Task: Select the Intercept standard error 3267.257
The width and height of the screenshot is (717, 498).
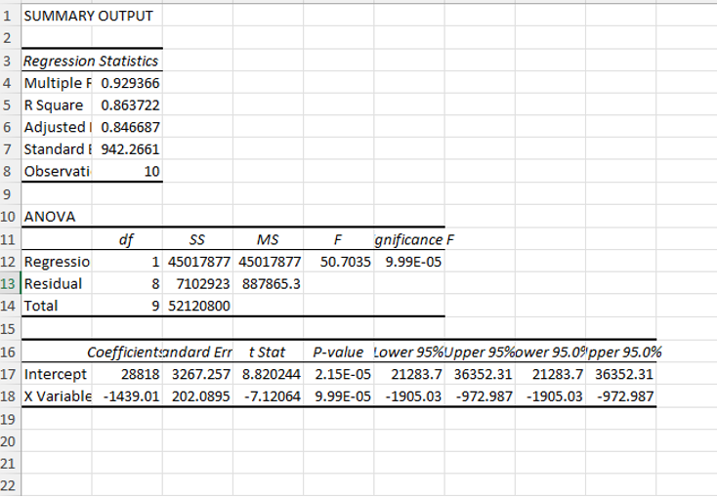Action: point(197,374)
